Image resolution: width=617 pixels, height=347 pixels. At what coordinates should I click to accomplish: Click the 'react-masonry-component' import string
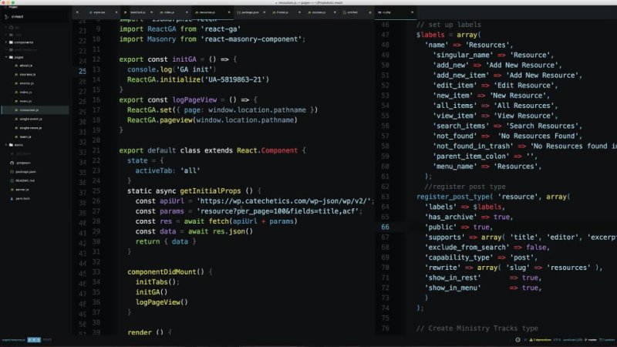pyautogui.click(x=251, y=39)
